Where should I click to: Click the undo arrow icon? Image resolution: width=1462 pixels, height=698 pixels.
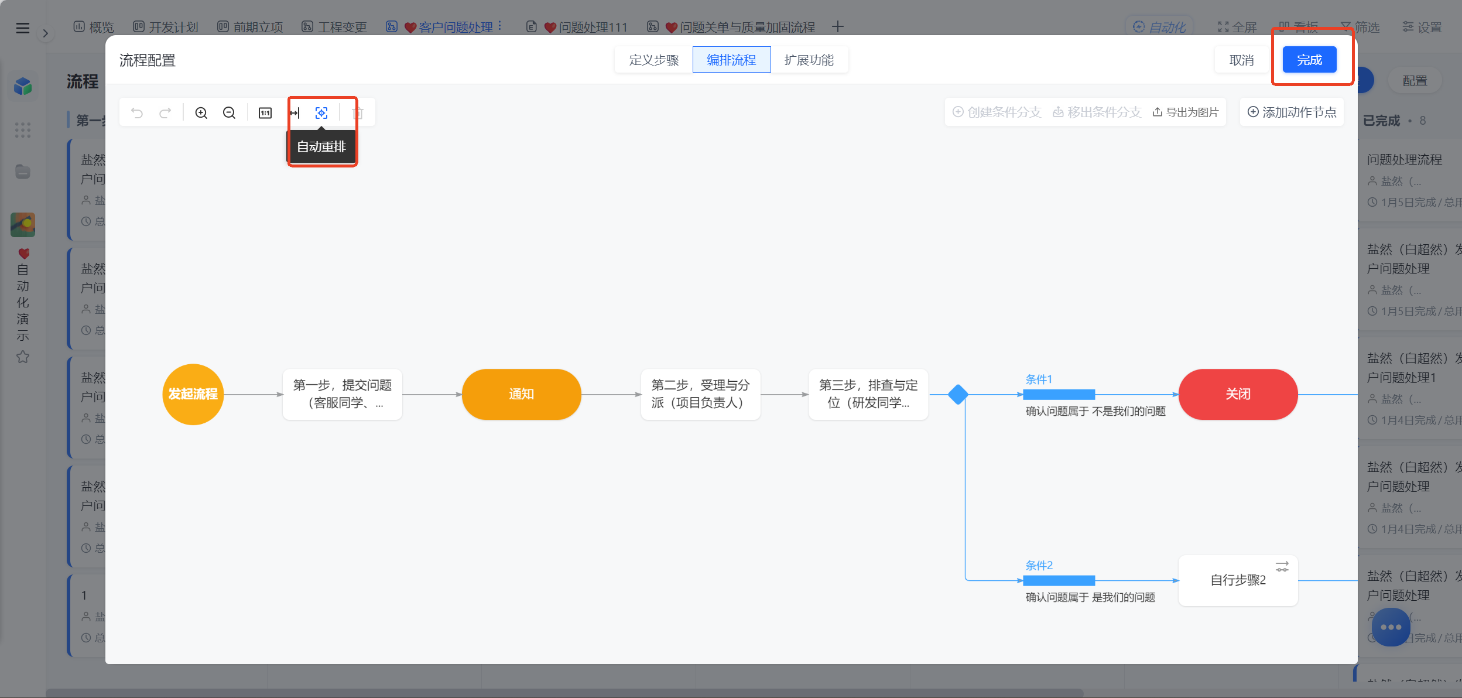click(x=137, y=112)
